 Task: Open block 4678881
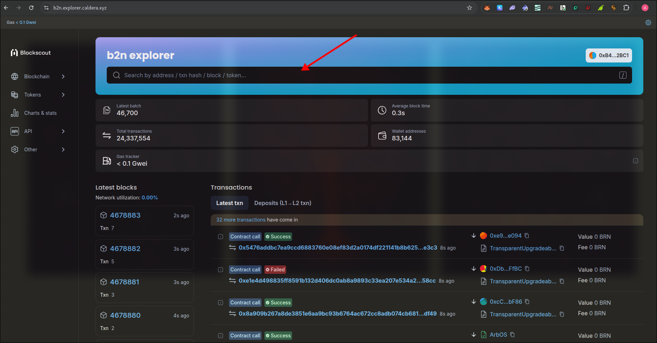(125, 282)
